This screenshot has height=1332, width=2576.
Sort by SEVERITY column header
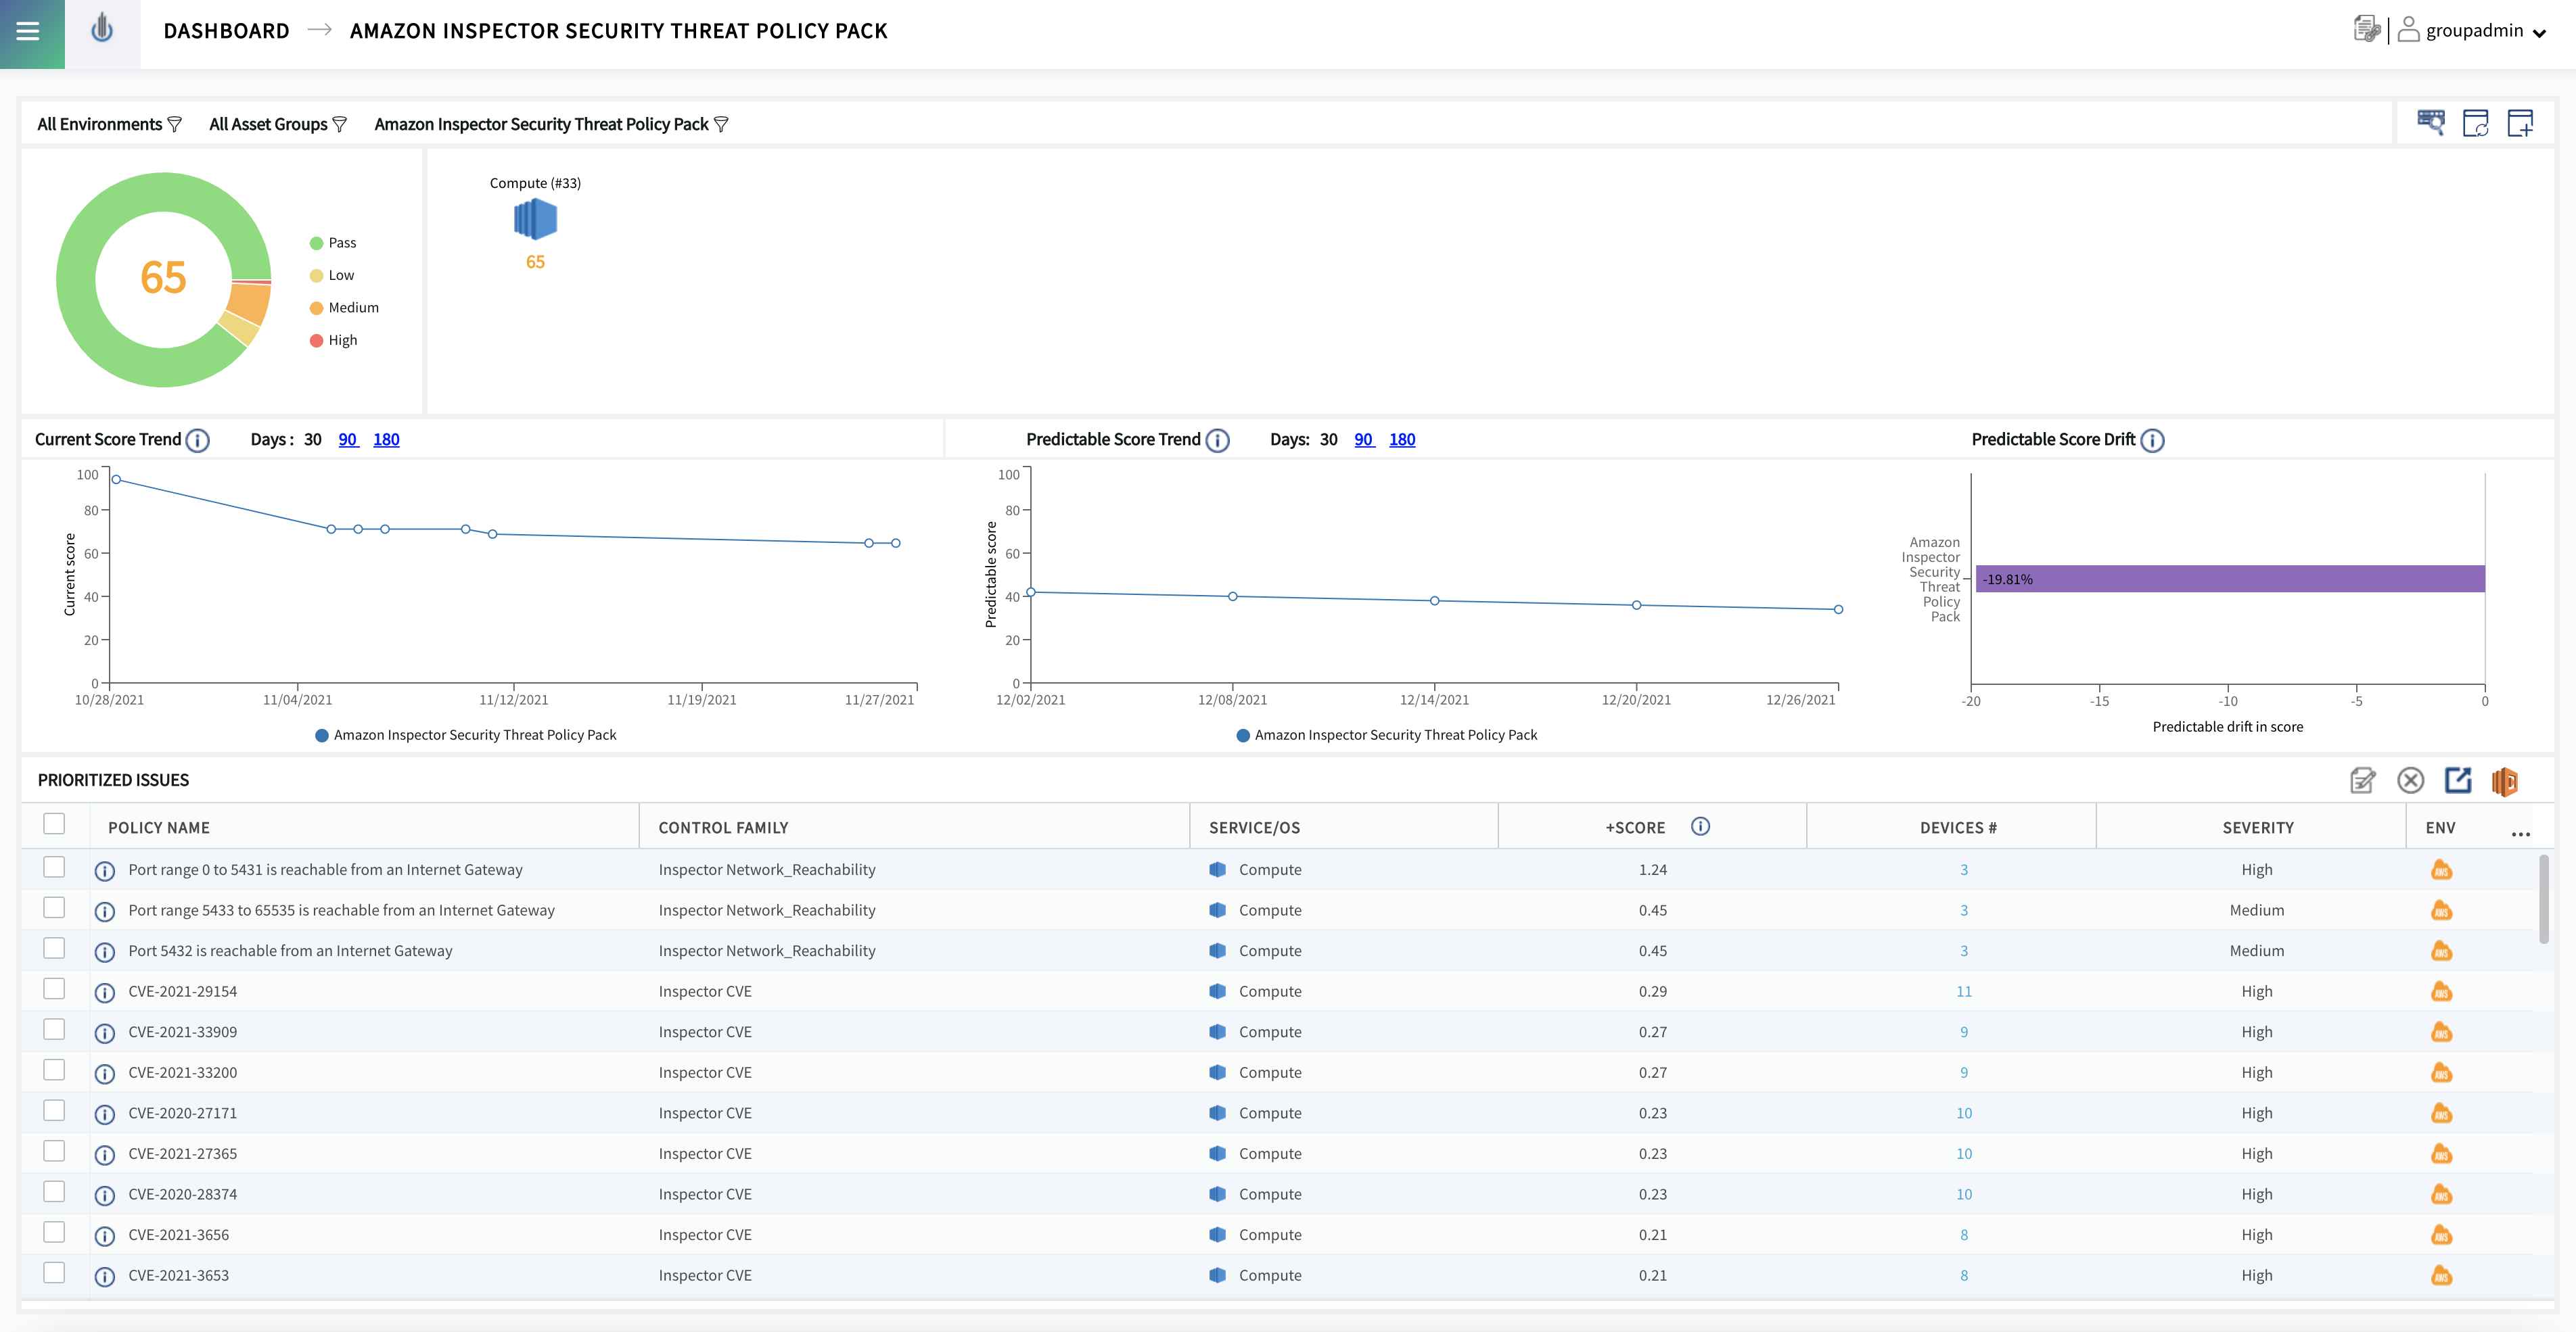tap(2258, 828)
